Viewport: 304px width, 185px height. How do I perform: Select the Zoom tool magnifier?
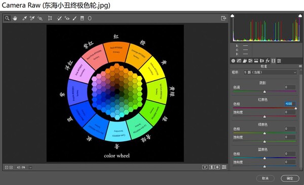click(7, 18)
